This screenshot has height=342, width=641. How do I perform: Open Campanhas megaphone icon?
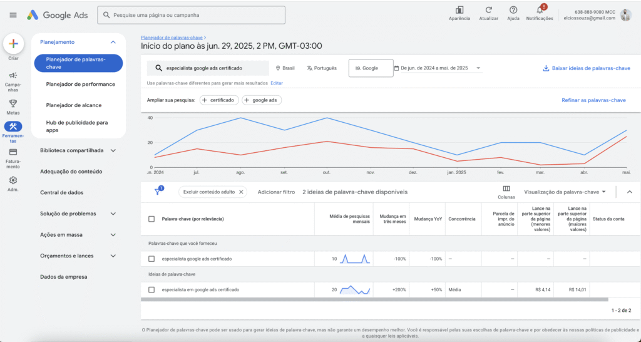pyautogui.click(x=13, y=75)
